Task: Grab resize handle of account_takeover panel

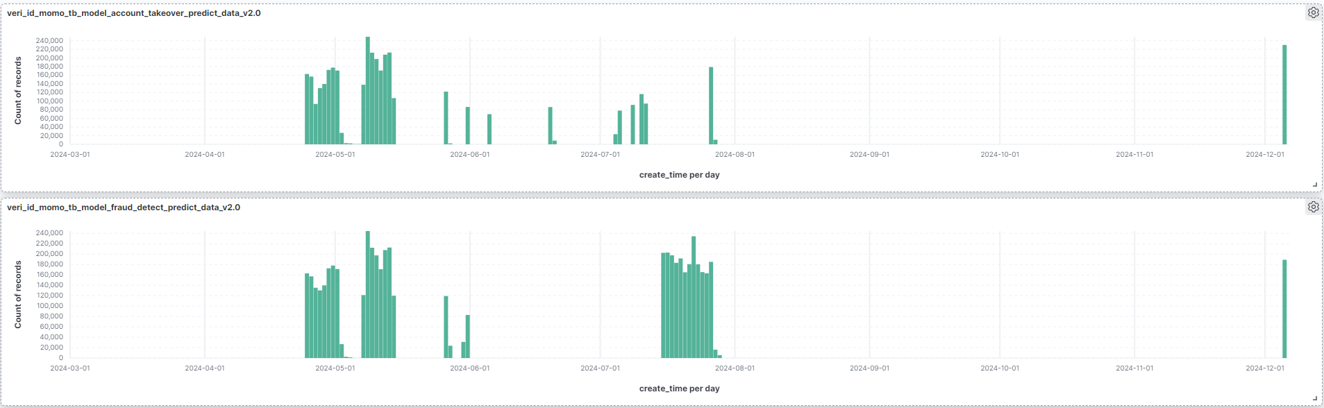Action: pyautogui.click(x=1315, y=185)
